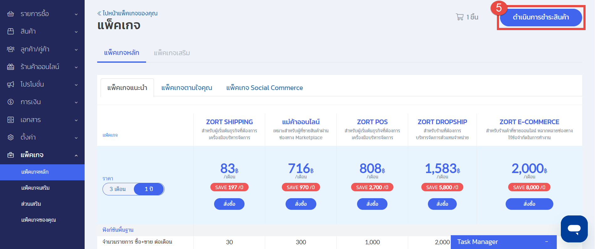
Task: Click the online store icon
Action: [x=11, y=67]
